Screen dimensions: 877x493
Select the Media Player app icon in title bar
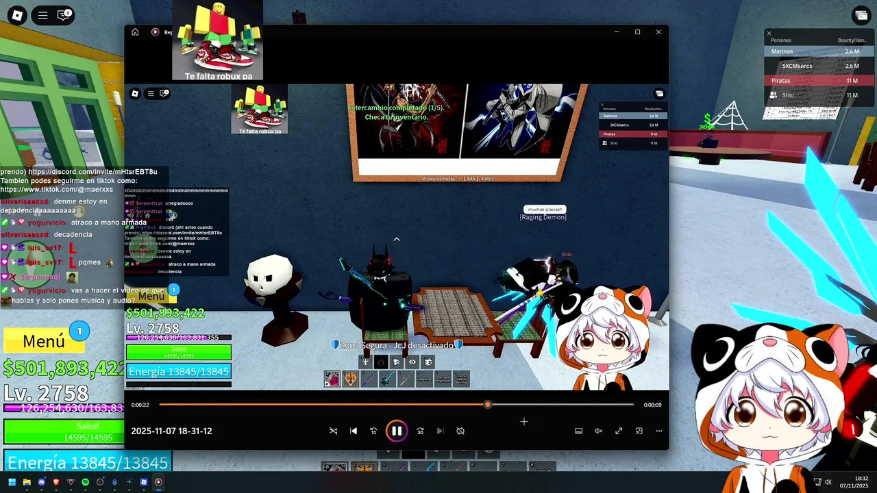pyautogui.click(x=155, y=32)
